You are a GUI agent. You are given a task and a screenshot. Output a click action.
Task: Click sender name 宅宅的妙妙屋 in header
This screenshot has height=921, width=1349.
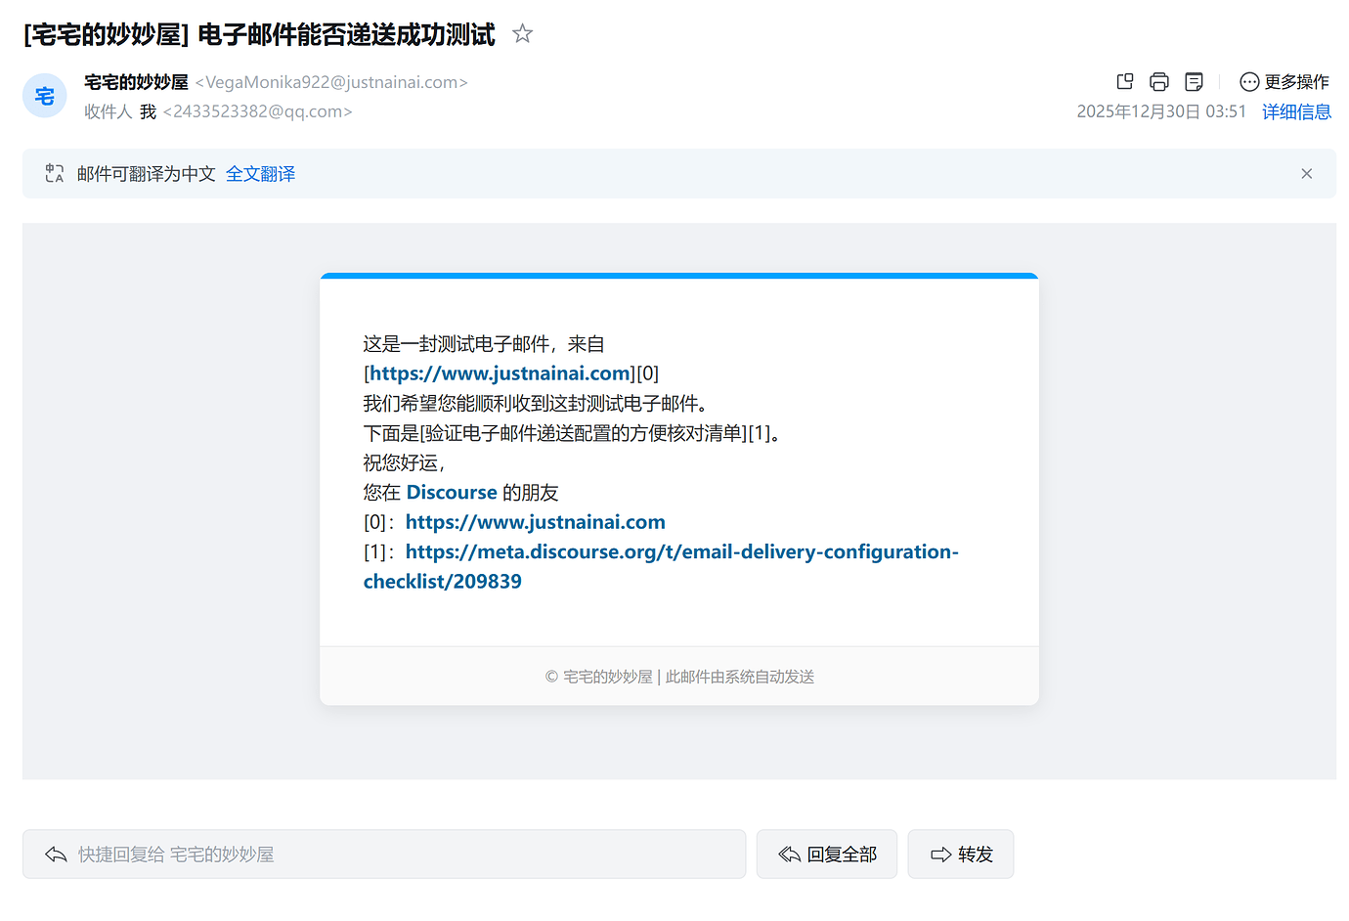136,82
